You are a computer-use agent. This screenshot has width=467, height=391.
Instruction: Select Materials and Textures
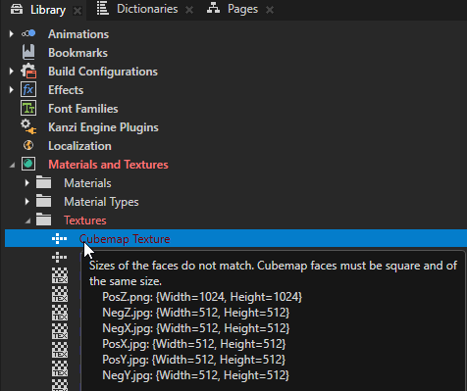coord(108,165)
